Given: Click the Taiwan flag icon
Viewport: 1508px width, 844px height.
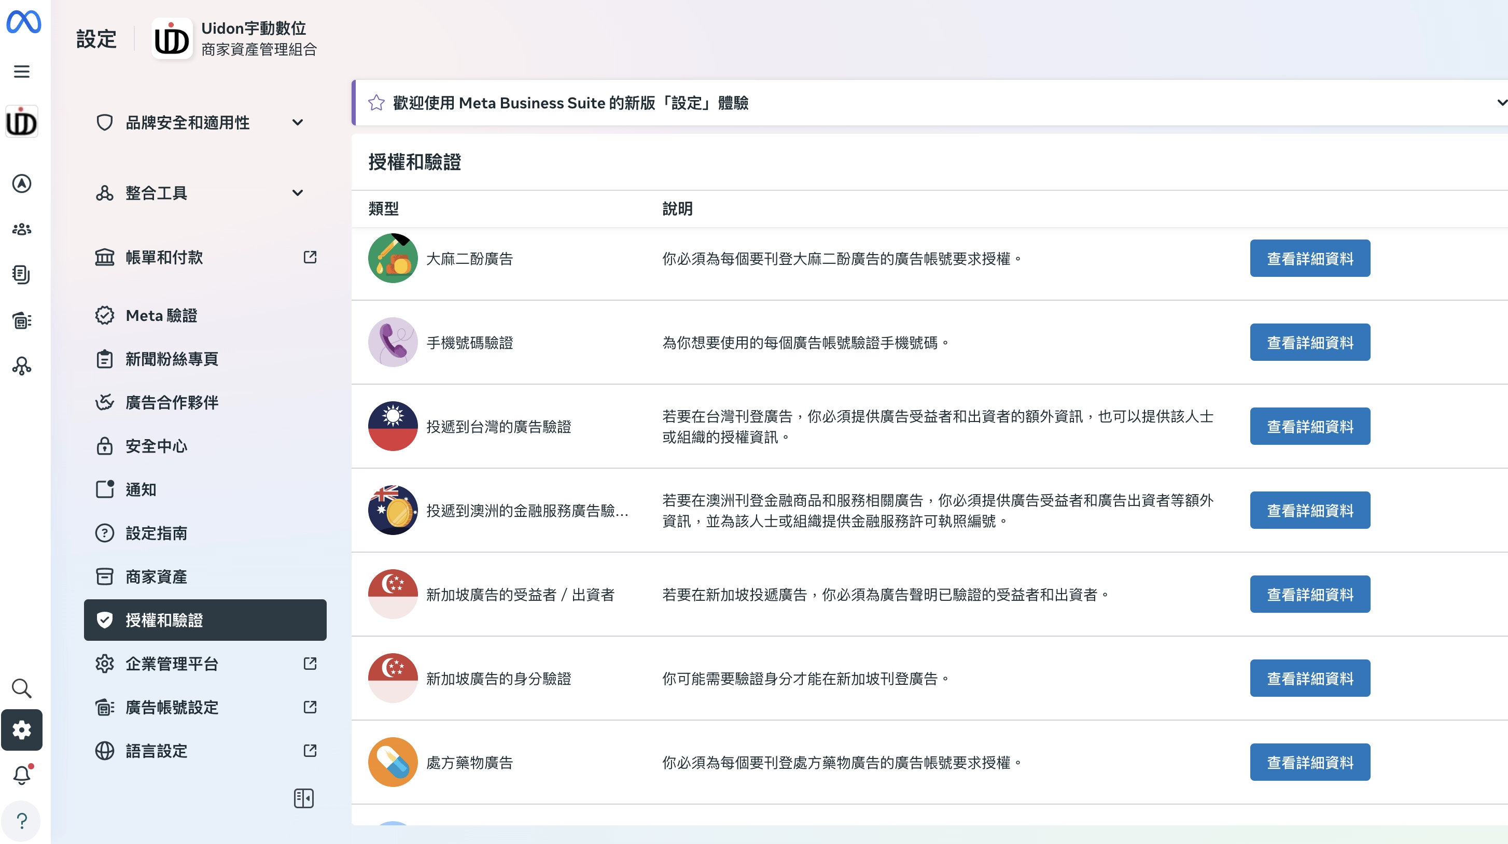Looking at the screenshot, I should click(x=393, y=426).
